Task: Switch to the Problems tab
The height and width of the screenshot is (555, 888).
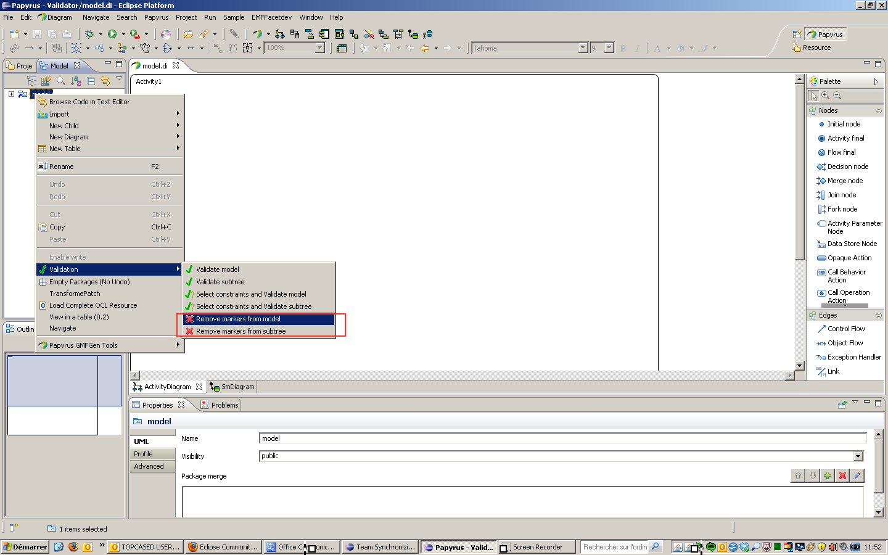Action: tap(220, 405)
